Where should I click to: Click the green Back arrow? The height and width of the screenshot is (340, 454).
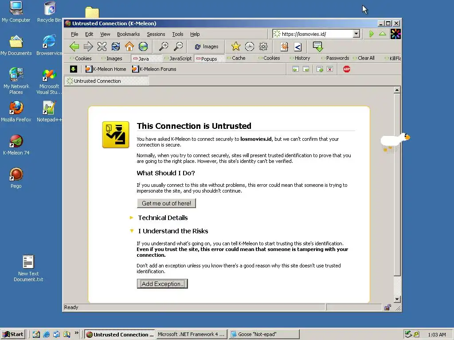[74, 46]
